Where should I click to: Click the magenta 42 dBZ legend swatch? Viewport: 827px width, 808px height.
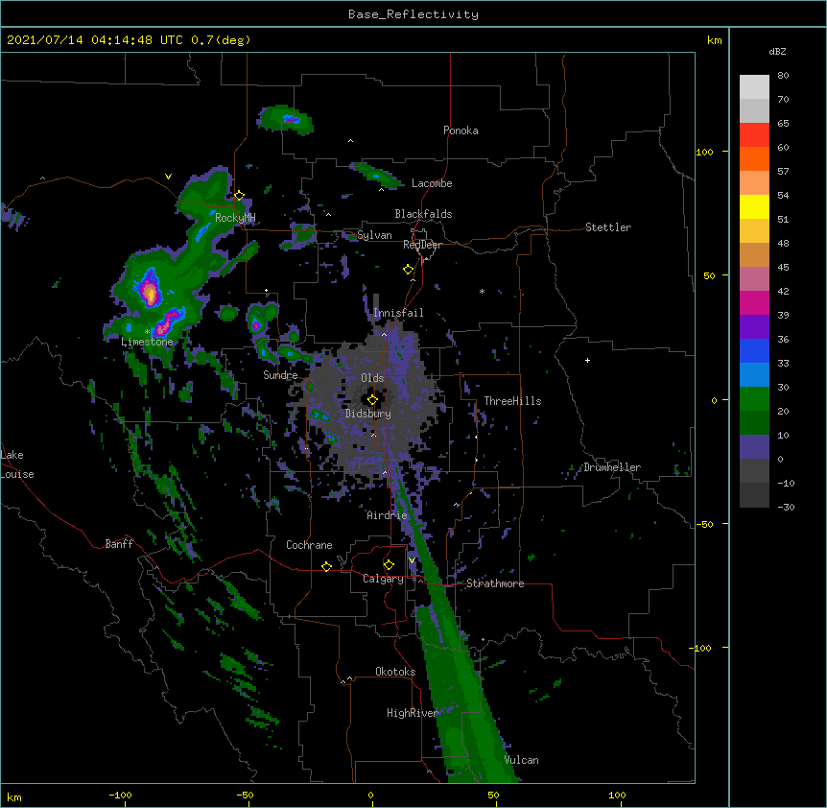(754, 302)
